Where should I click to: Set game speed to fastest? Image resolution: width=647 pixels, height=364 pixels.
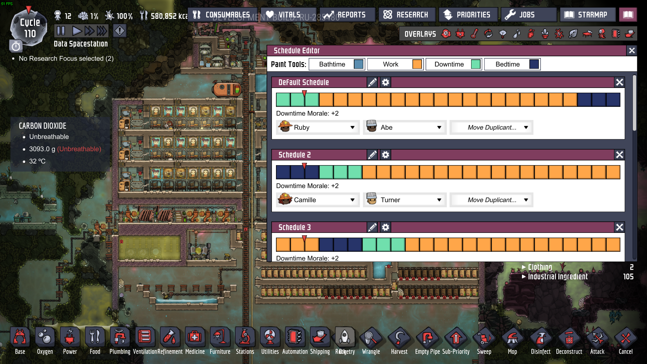point(102,31)
